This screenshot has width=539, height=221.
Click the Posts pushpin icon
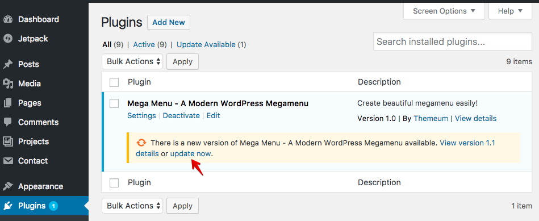pyautogui.click(x=8, y=64)
